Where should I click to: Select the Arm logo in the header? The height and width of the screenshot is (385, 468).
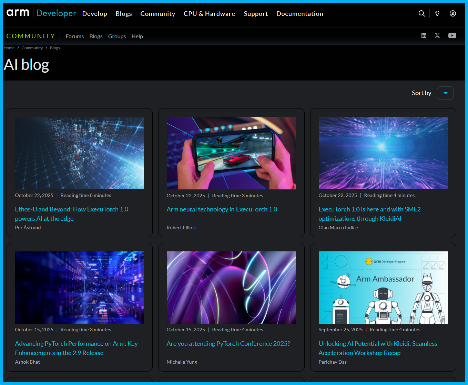pyautogui.click(x=18, y=13)
